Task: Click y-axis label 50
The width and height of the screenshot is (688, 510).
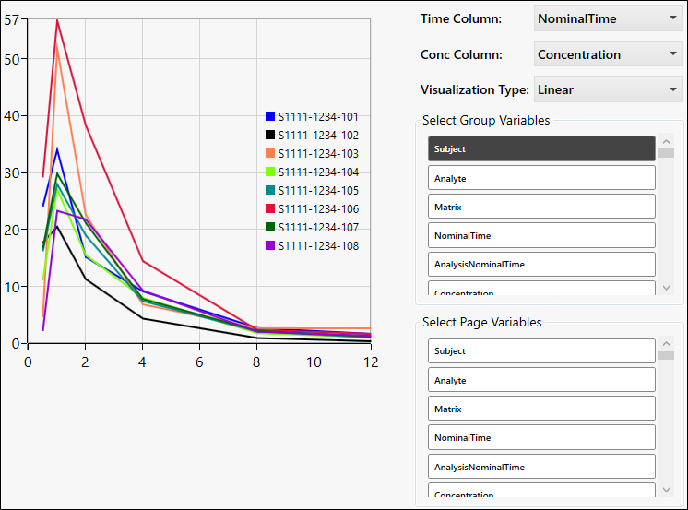Action: [11, 59]
